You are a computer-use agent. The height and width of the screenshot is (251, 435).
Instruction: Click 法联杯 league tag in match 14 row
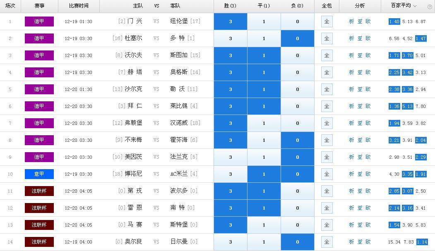coord(39,242)
